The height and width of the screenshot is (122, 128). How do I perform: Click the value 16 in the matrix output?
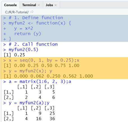(39, 119)
